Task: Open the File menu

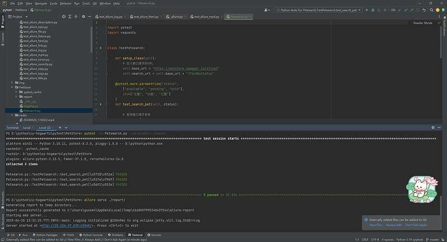Action: point(12,3)
